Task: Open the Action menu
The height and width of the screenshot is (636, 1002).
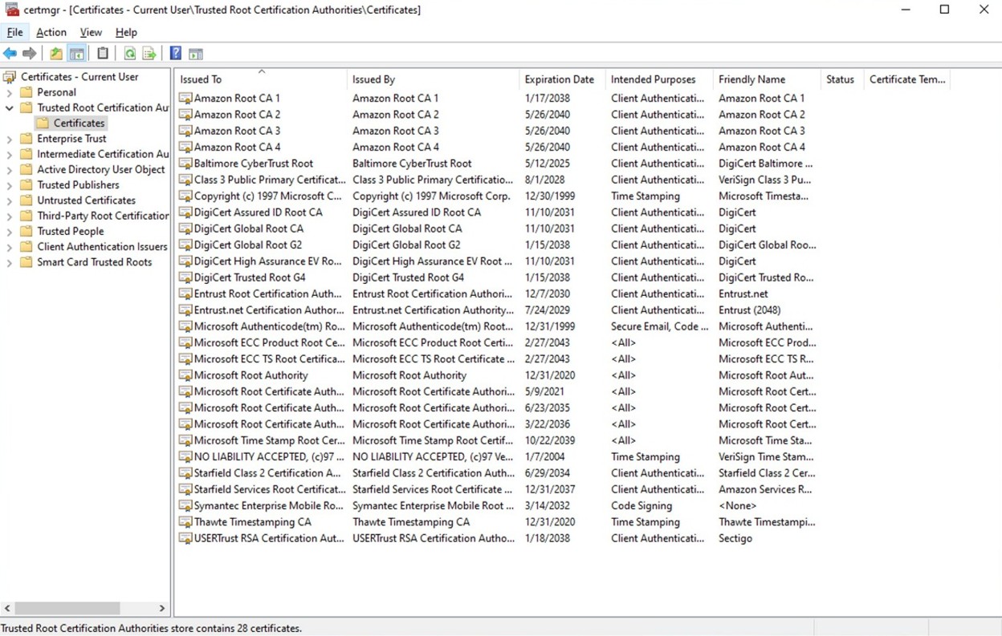Action: (51, 32)
